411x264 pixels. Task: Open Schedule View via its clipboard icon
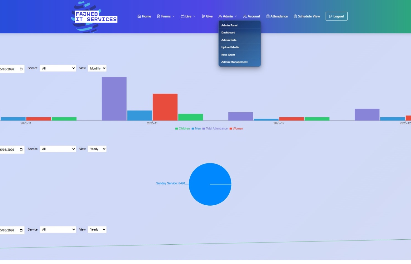tap(295, 16)
